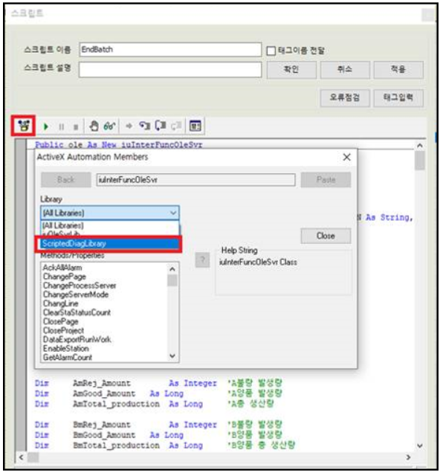Click the show current statement arrow icon
The image size is (440, 473).
point(129,126)
